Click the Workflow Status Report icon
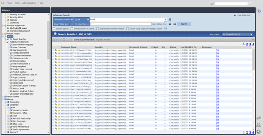 pos(8,31)
